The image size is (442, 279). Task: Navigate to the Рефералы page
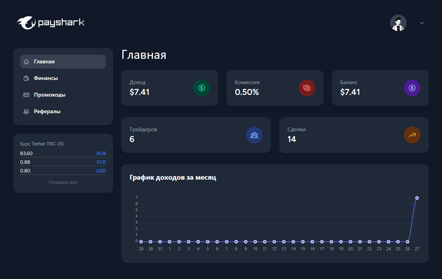click(47, 111)
